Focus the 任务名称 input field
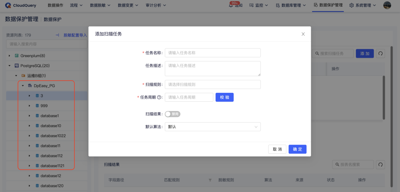The image size is (400, 192). 213,53
